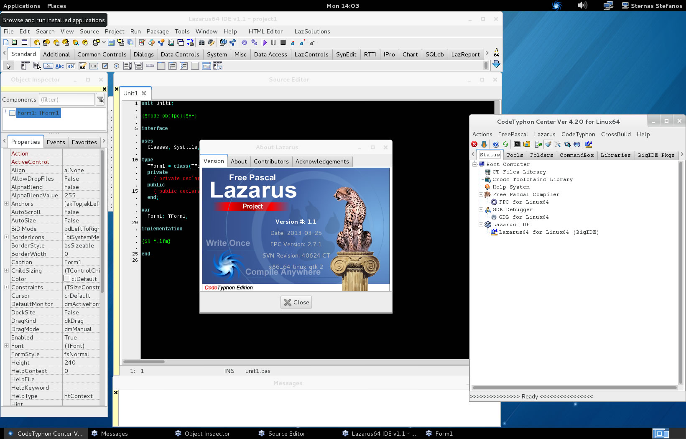Select the TScrollBar component icon
Image resolution: width=686 pixels, height=439 pixels.
(150, 66)
